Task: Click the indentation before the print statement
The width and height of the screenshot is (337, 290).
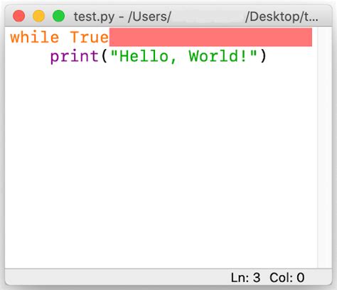Action: 30,56
